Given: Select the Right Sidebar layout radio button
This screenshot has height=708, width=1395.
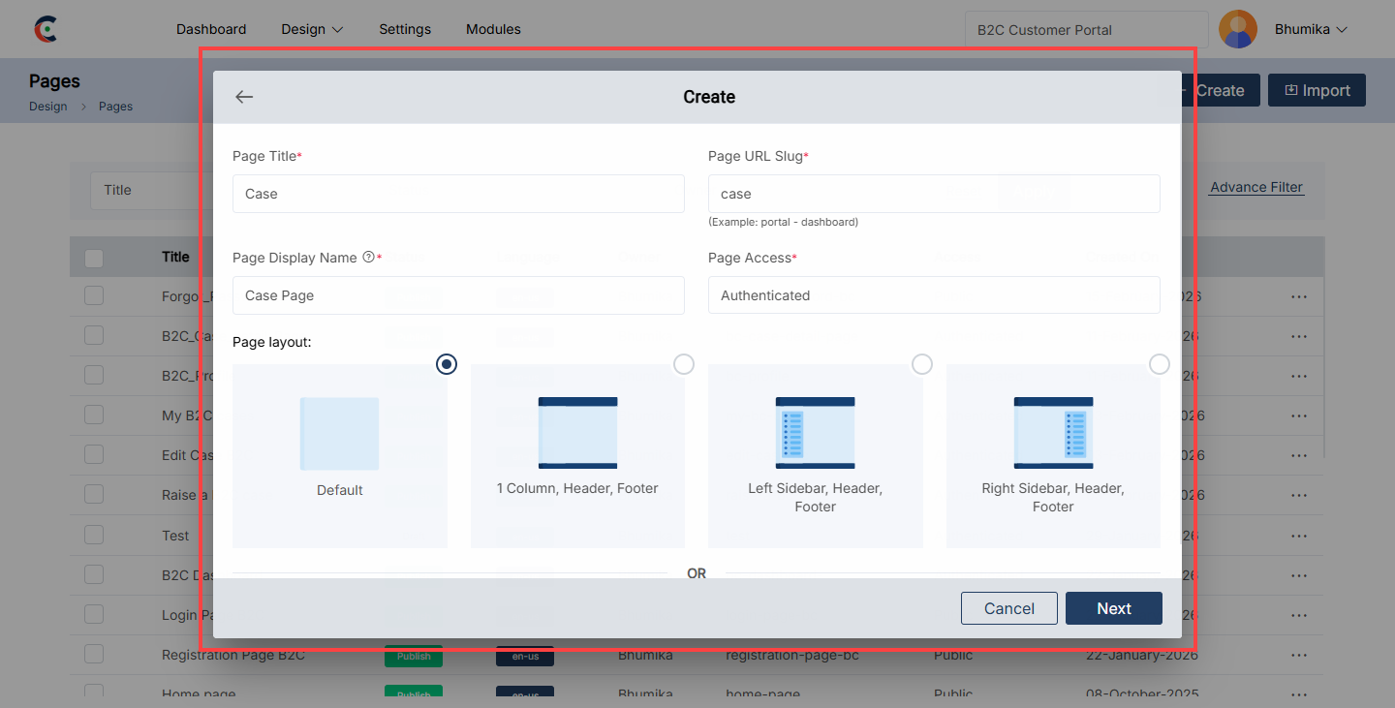Looking at the screenshot, I should (1159, 364).
